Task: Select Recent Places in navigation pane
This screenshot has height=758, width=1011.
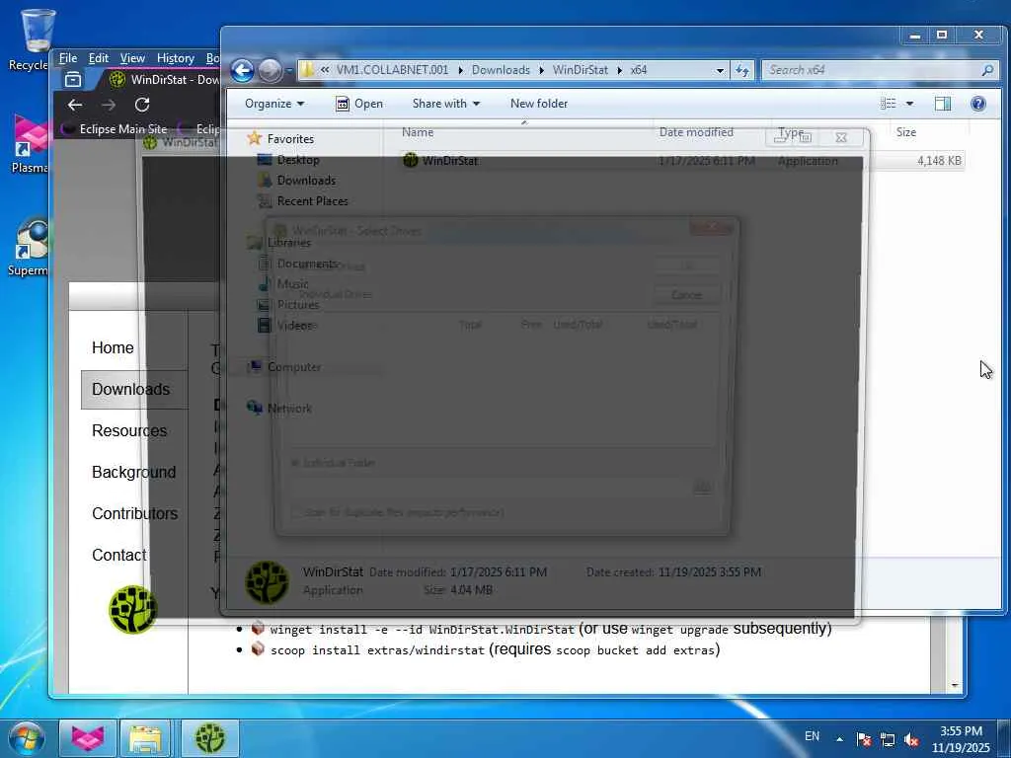Action: click(303, 201)
